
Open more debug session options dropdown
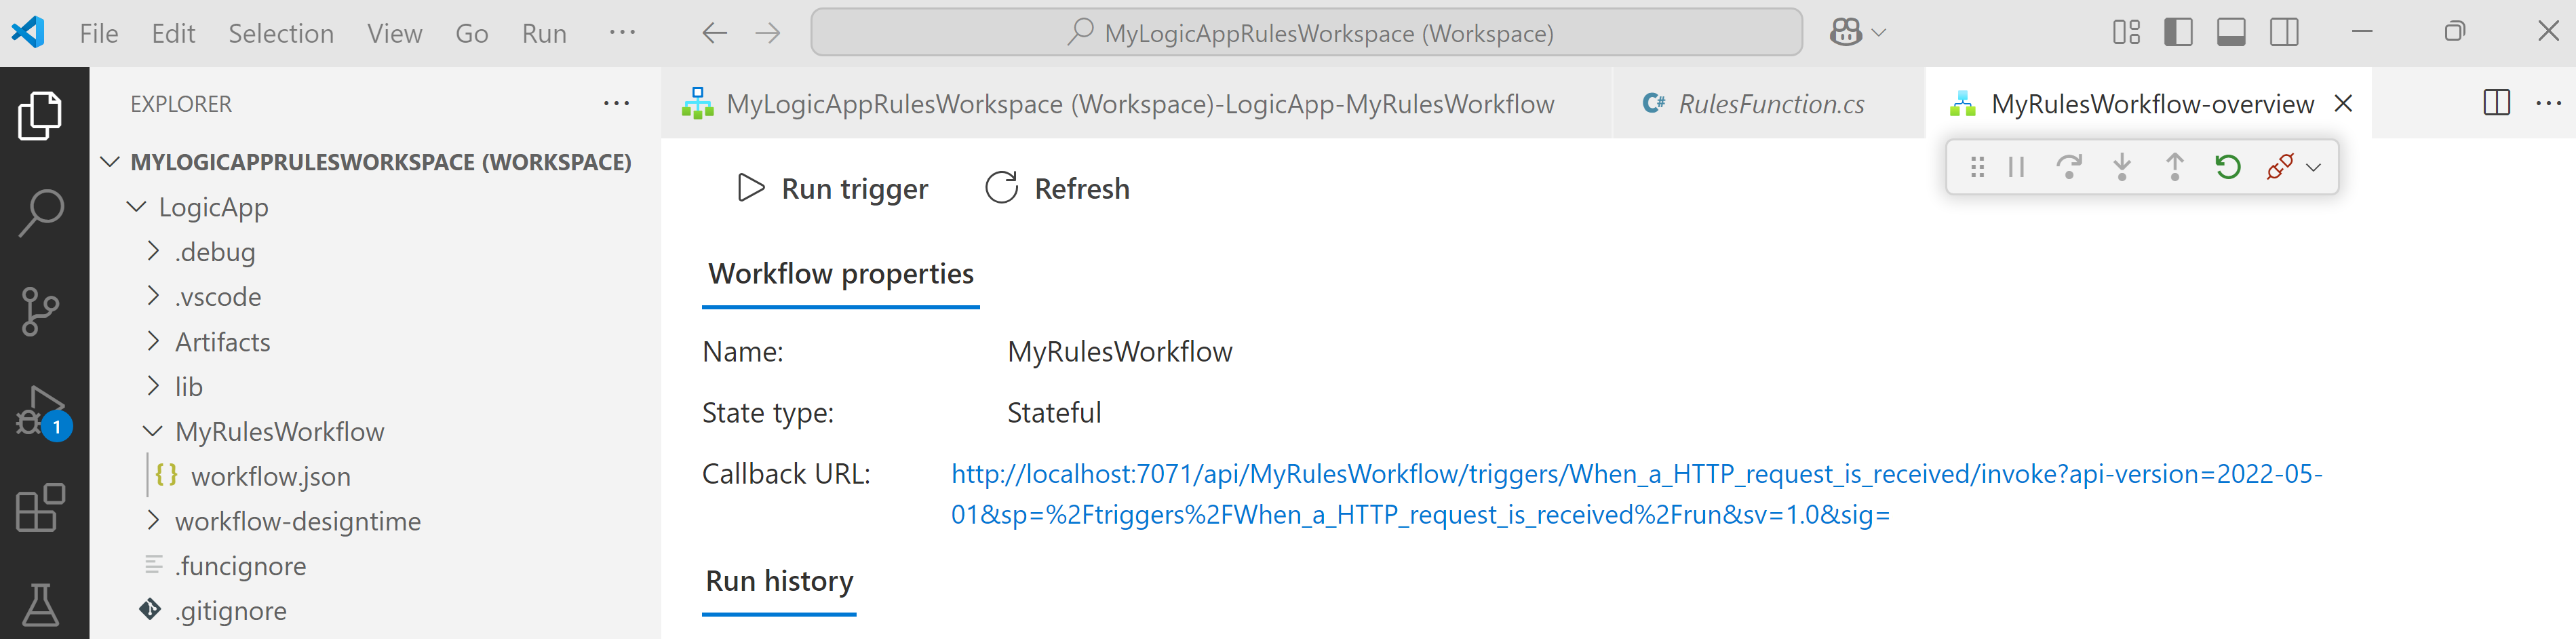click(2313, 167)
